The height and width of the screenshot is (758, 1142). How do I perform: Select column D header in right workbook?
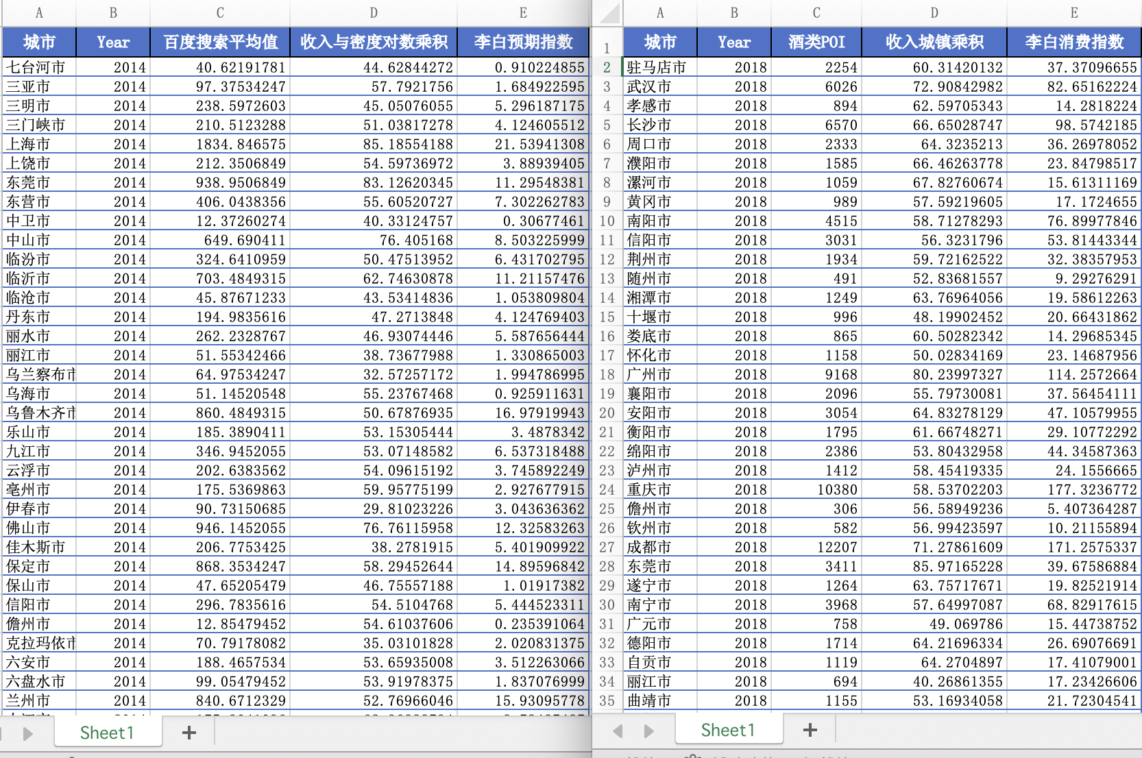click(x=934, y=12)
